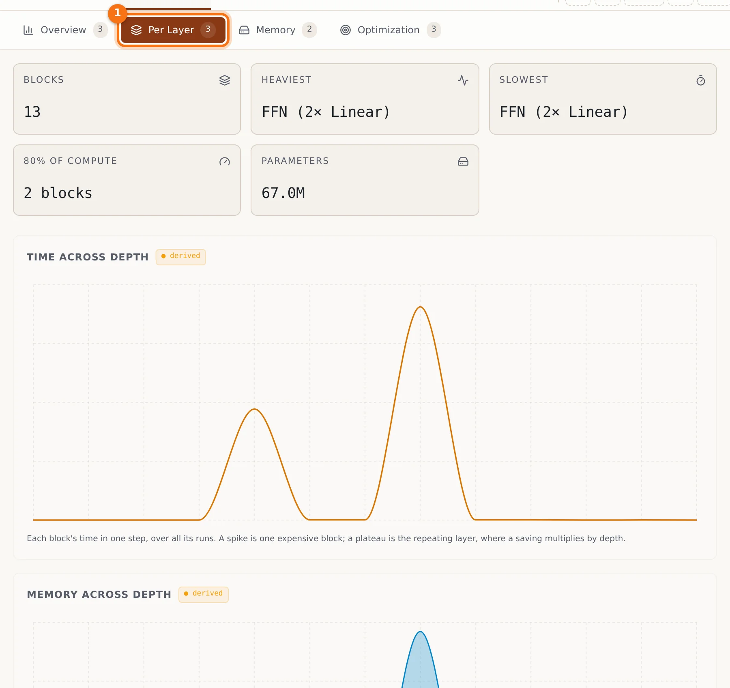Switch to the Overview tab
Viewport: 730px width, 688px height.
[x=65, y=30]
